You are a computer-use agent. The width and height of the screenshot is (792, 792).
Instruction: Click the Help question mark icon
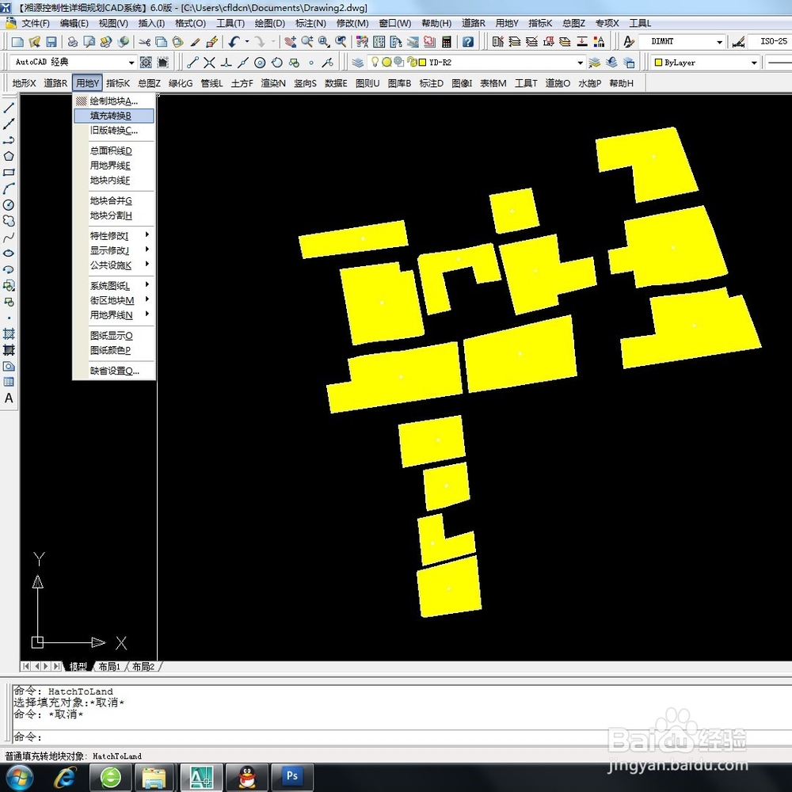[x=468, y=42]
